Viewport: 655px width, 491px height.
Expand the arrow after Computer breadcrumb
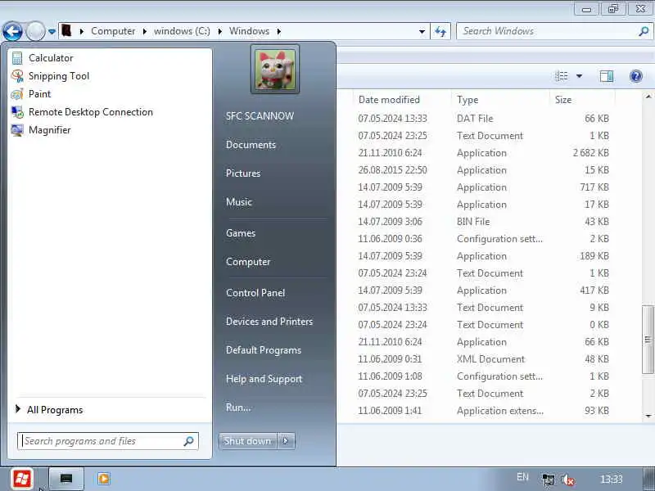click(145, 31)
